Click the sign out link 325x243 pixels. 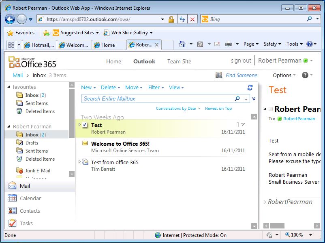241,61
